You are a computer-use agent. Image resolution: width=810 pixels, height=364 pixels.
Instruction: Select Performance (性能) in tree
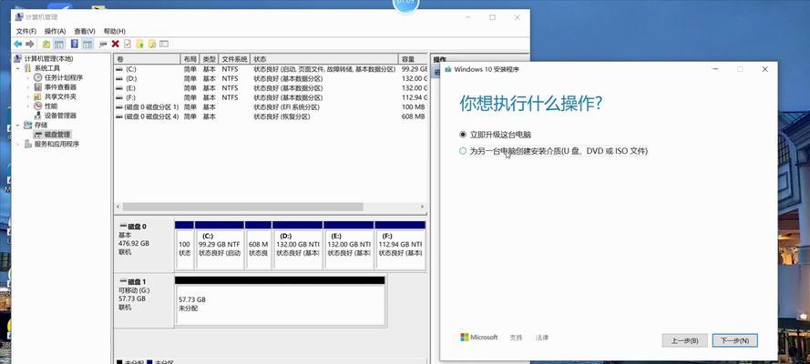point(51,106)
